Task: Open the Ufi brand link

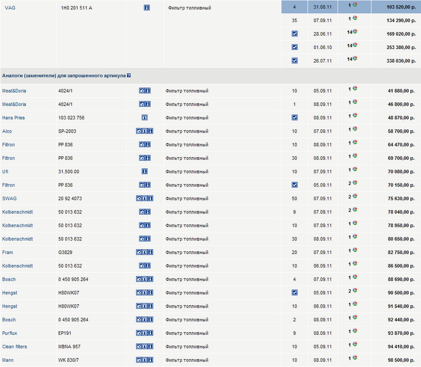Action: [5, 172]
